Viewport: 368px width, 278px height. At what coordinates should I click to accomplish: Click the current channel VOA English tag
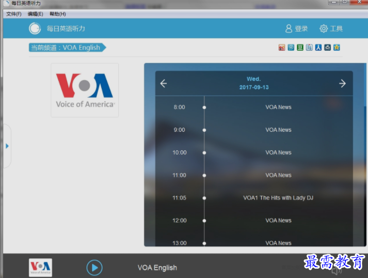click(68, 48)
